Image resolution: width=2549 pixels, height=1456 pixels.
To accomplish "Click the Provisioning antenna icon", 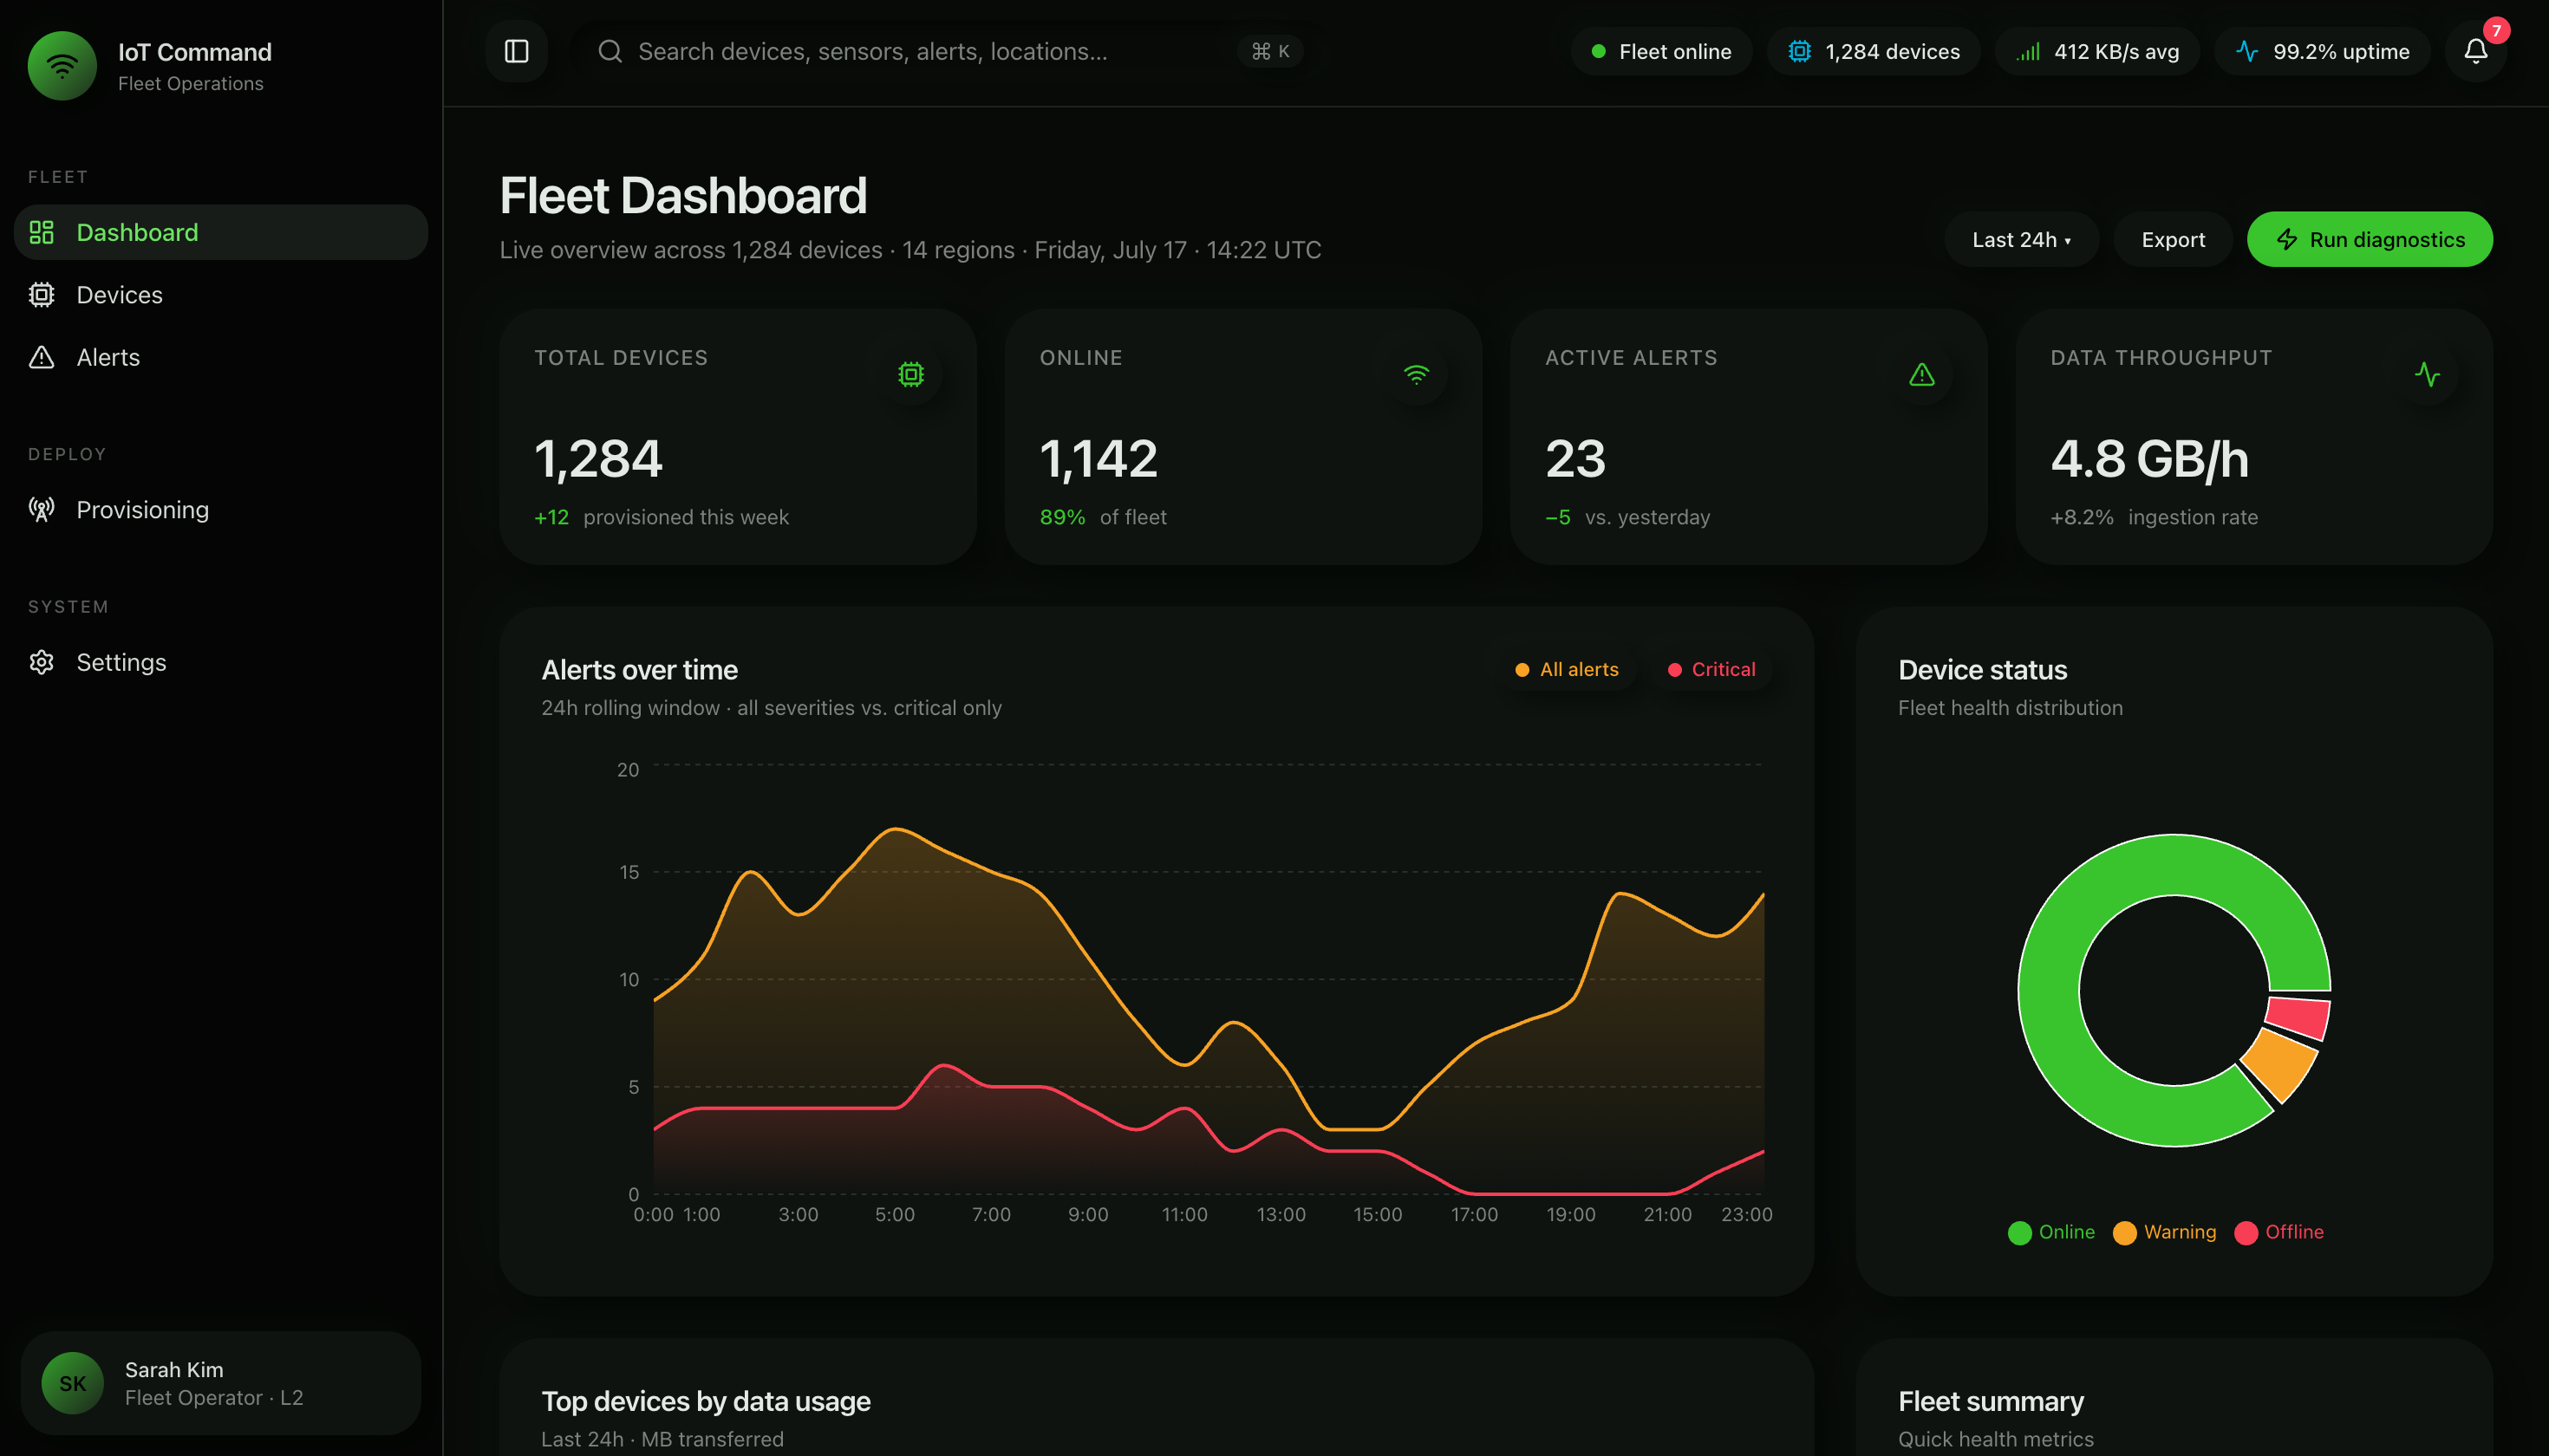I will click(x=41, y=510).
